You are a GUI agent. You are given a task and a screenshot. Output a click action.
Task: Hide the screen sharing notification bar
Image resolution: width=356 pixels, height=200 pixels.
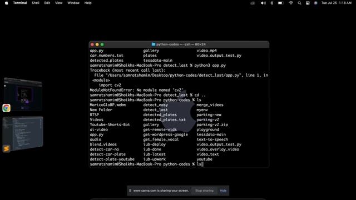point(223,191)
